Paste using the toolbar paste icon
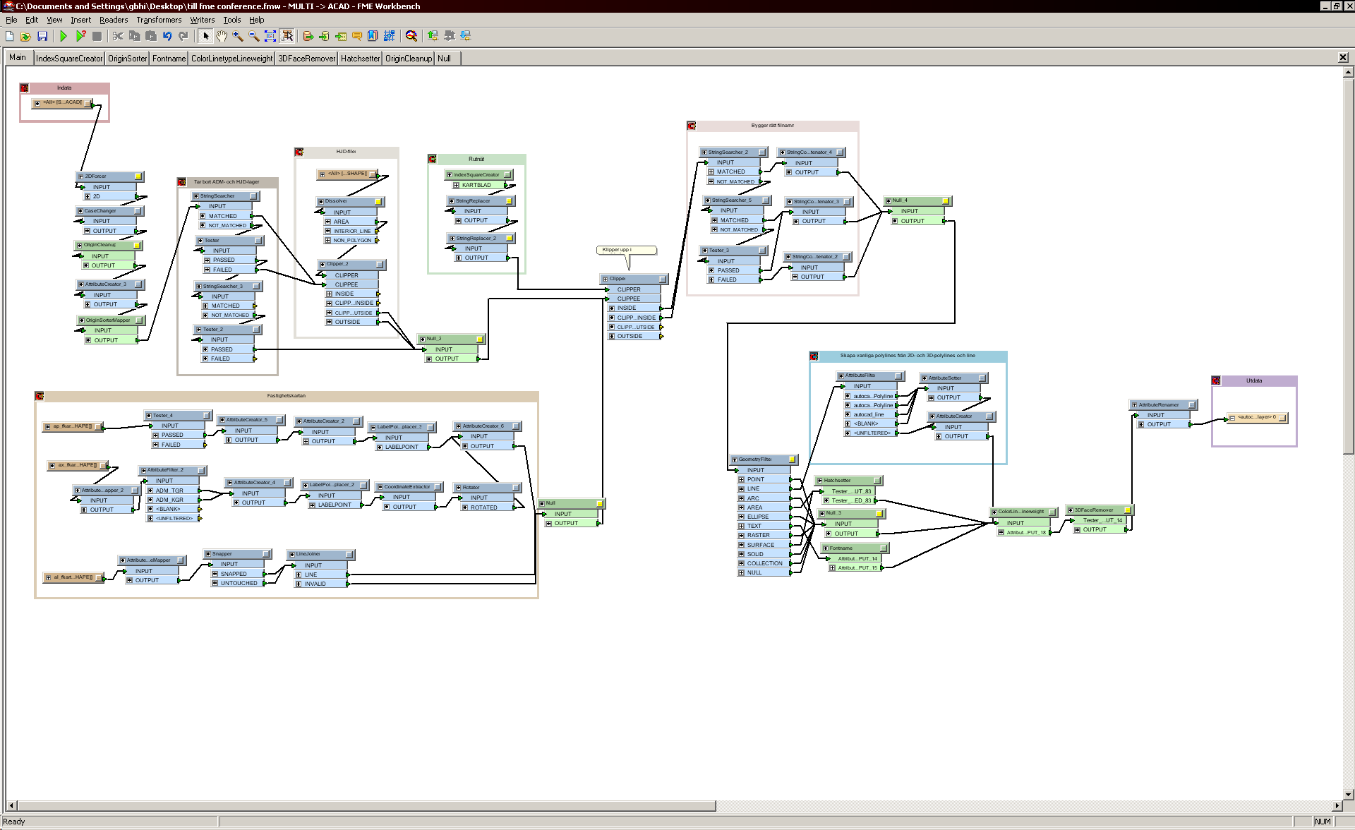 pyautogui.click(x=151, y=36)
